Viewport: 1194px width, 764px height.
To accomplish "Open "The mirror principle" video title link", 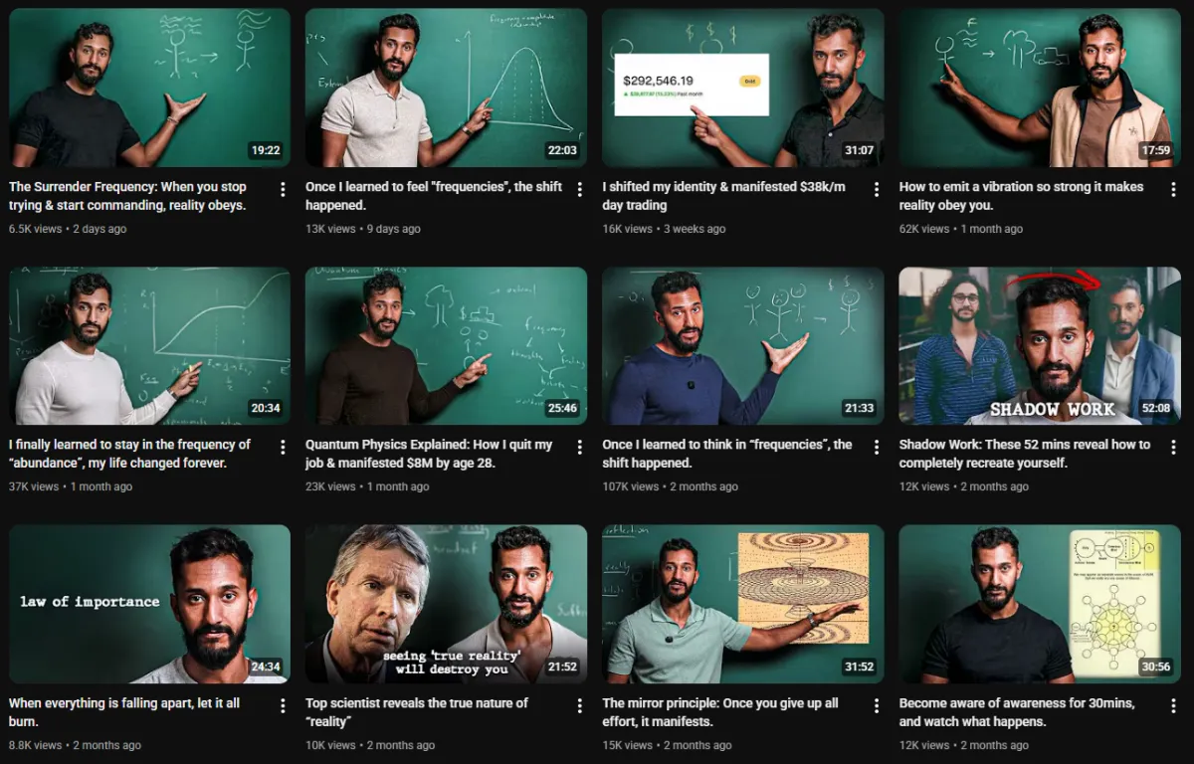I will tap(720, 712).
